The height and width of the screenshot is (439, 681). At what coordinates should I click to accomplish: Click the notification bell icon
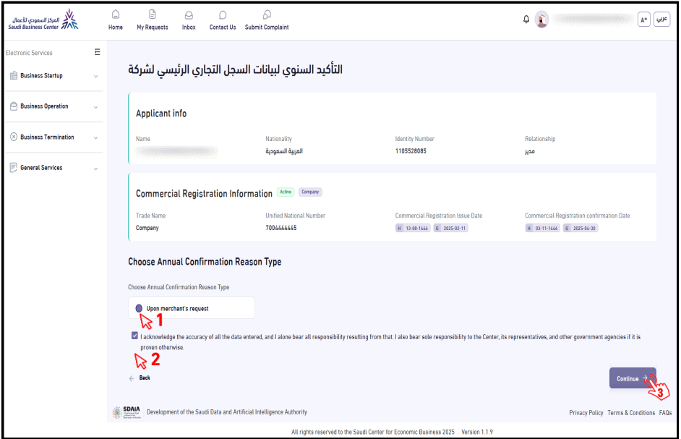526,20
